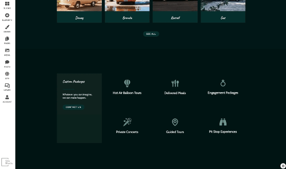This screenshot has width=286, height=169.
Task: Click the engagement ring icon
Action: [223, 83]
